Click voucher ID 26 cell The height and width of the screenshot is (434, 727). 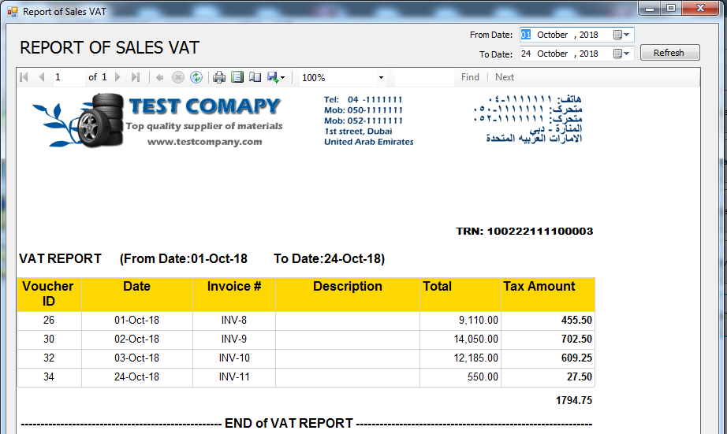[x=49, y=320]
